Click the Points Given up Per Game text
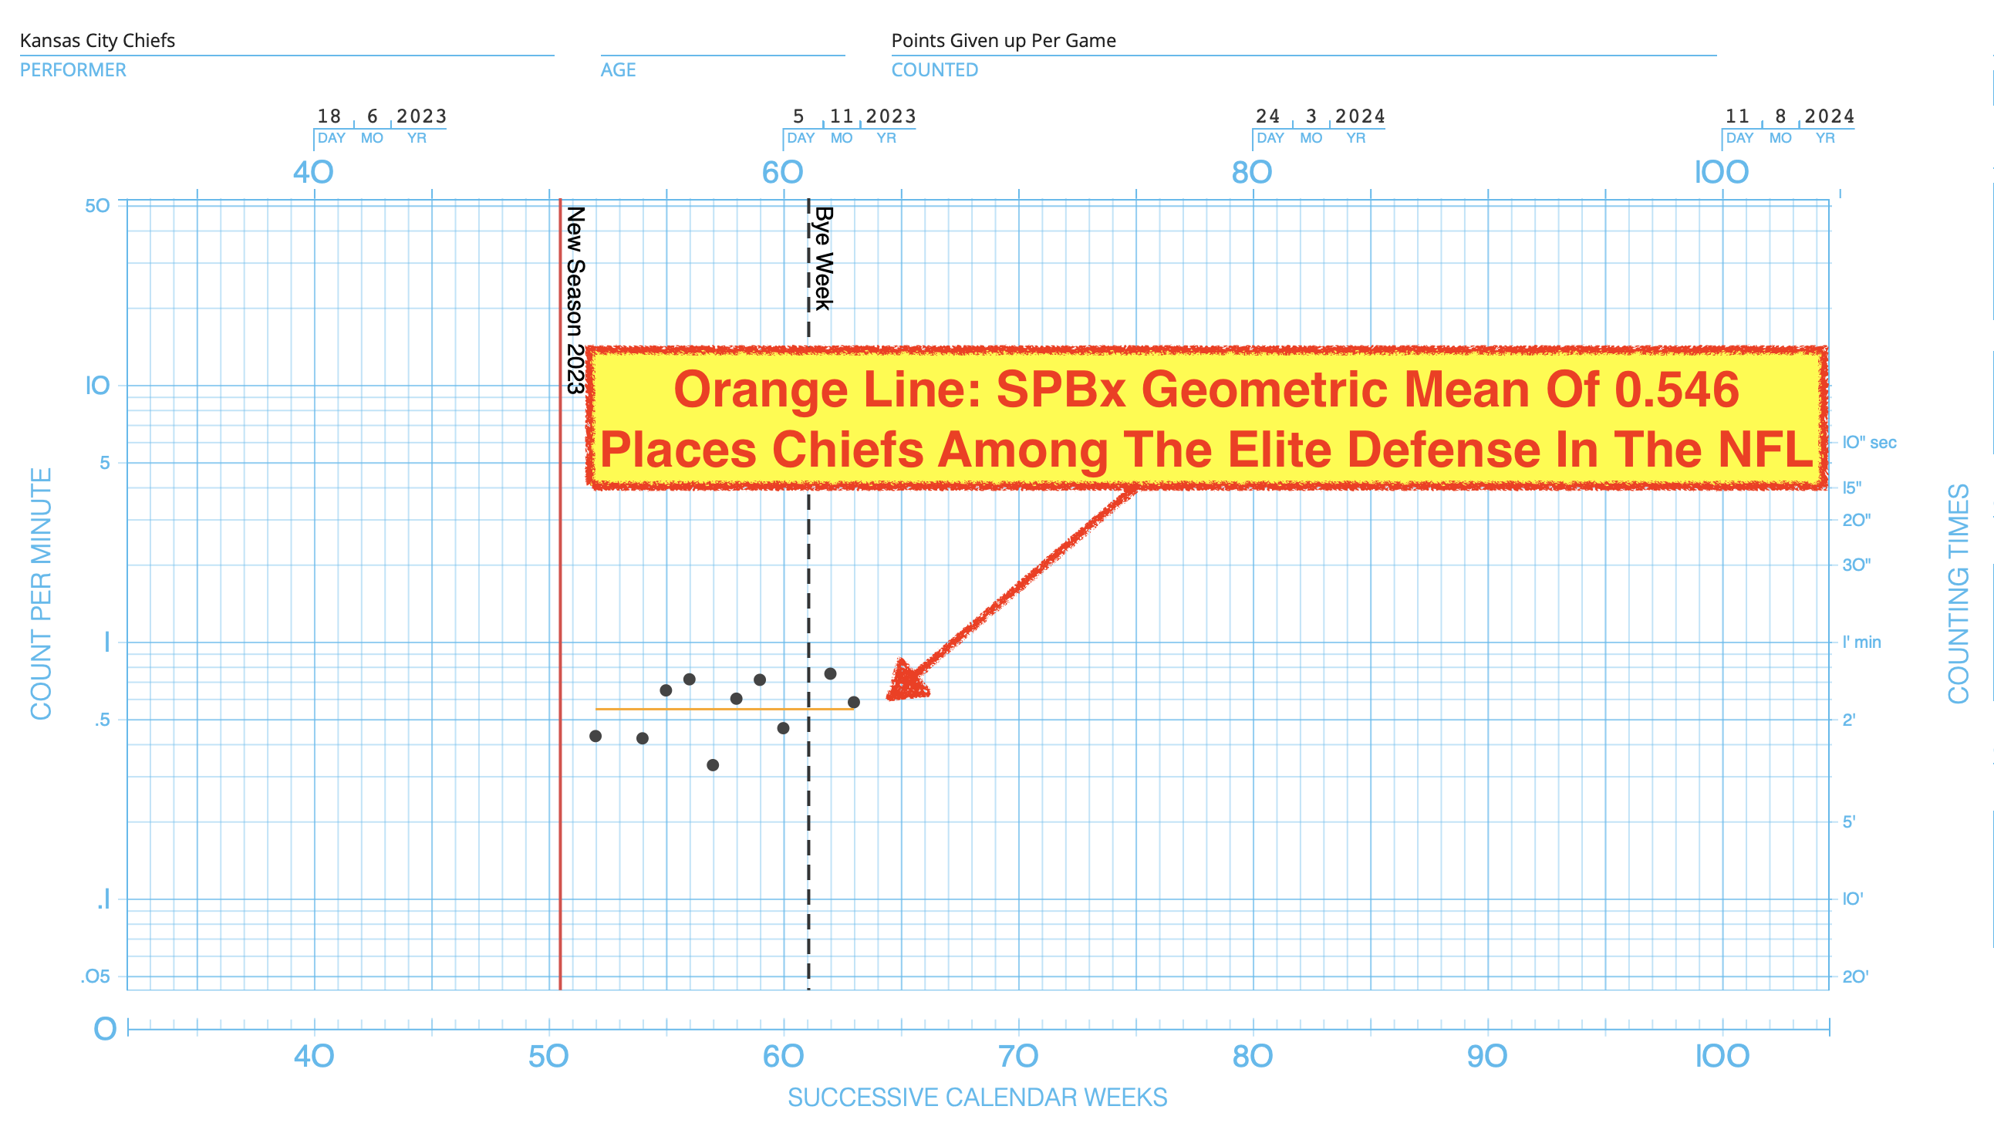Screen dimensions: 1994x1140 coord(1004,41)
